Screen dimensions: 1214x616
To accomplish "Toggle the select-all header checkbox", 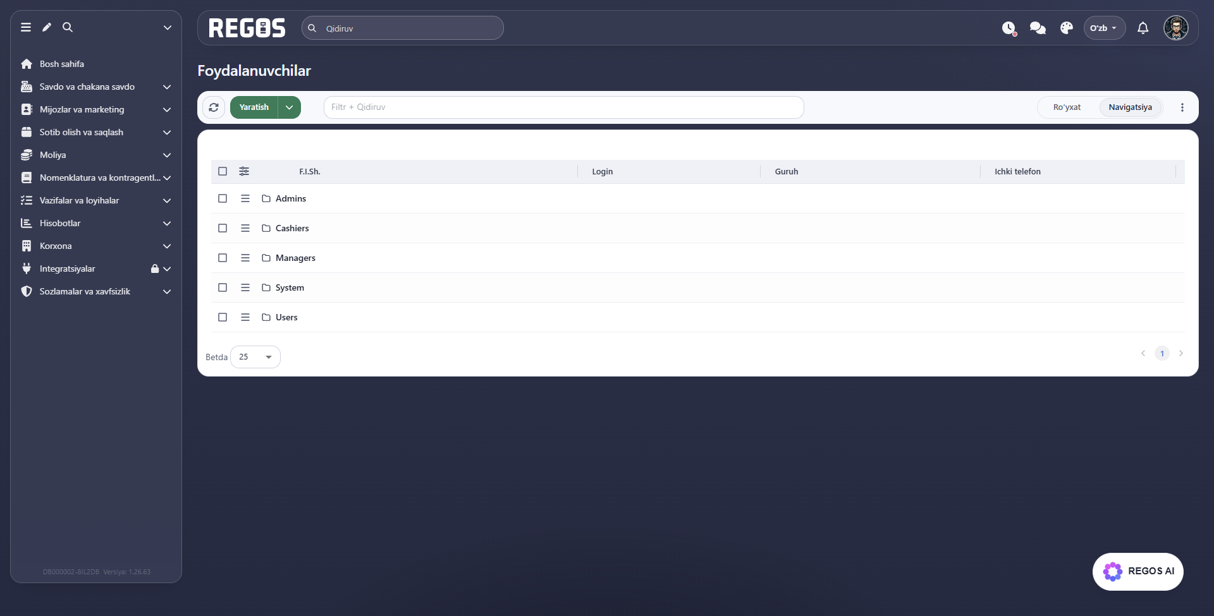I will [x=223, y=171].
